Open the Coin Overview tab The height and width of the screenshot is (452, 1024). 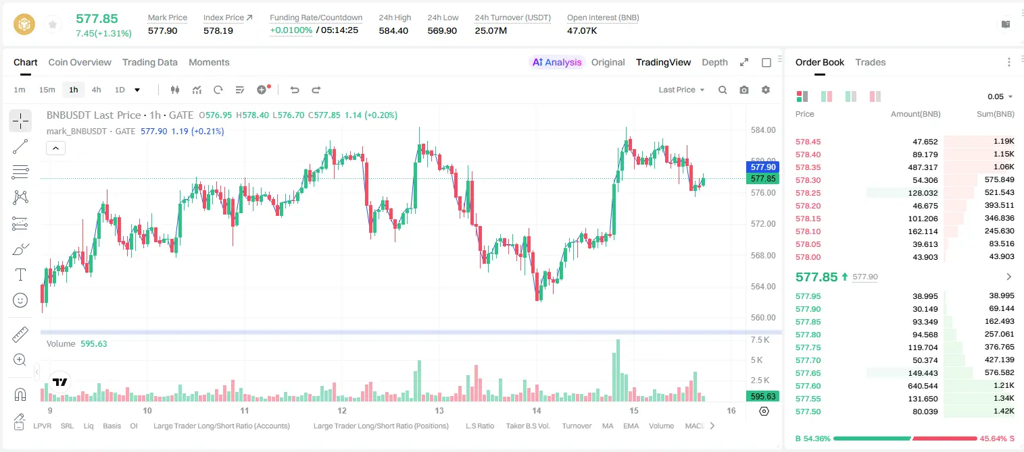point(80,62)
